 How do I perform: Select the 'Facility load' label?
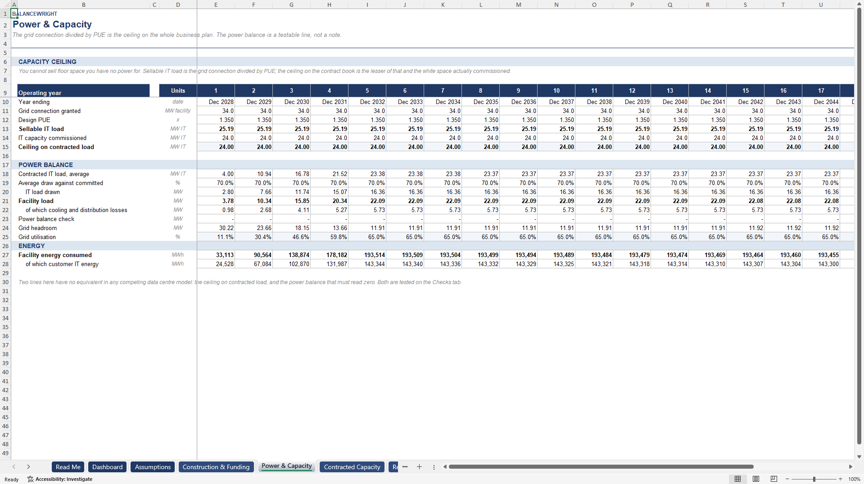(36, 201)
